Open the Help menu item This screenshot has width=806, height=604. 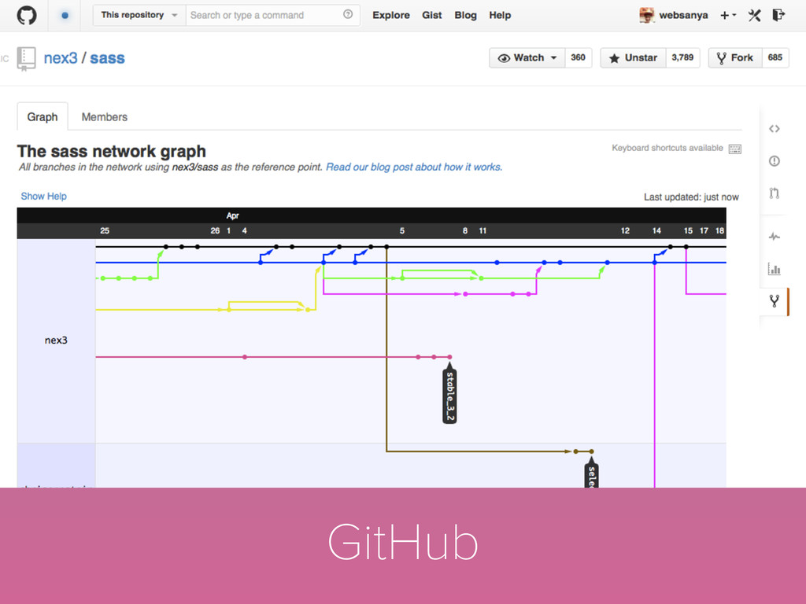(500, 16)
